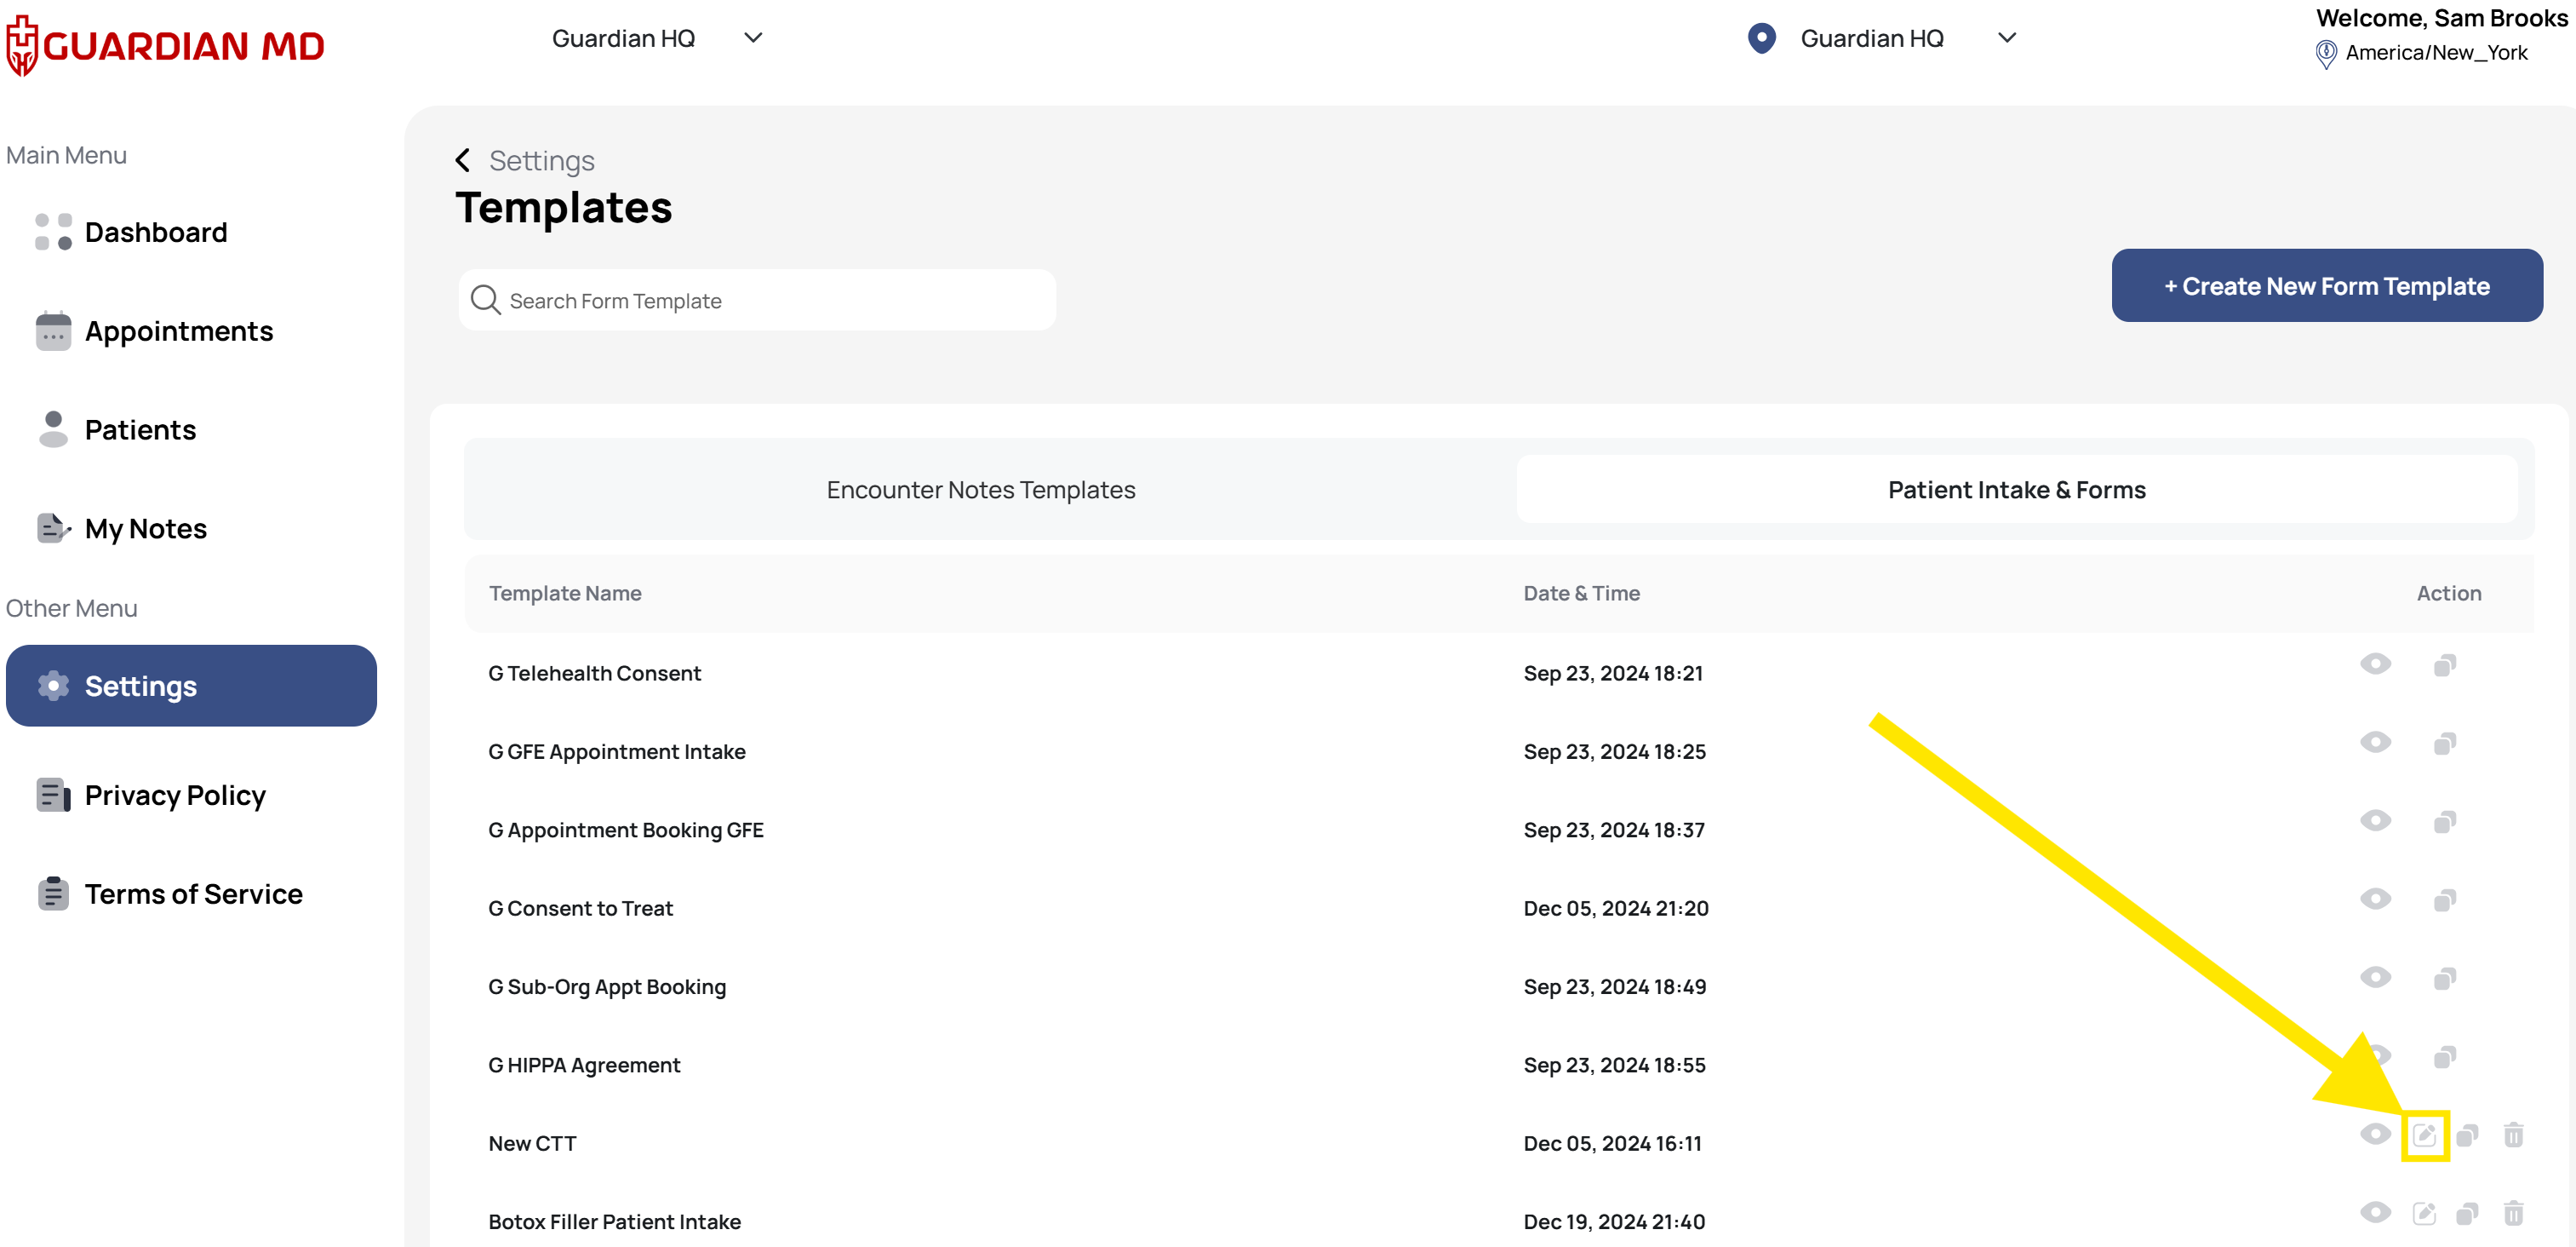2576x1247 pixels.
Task: View the G GFE Appointment Intake template
Action: click(x=2375, y=743)
